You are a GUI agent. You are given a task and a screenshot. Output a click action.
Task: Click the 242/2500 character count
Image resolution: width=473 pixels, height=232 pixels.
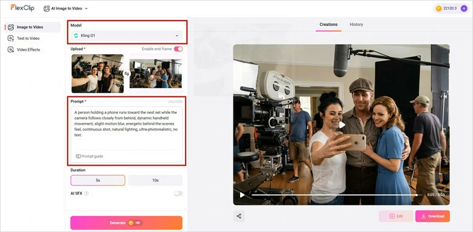pos(175,102)
